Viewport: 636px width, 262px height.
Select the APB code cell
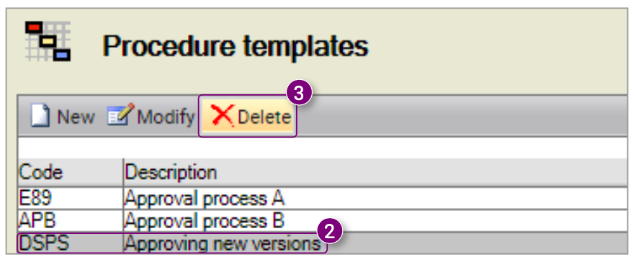click(70, 221)
